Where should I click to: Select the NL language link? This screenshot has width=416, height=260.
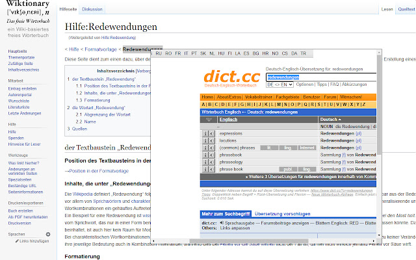[x=212, y=53]
